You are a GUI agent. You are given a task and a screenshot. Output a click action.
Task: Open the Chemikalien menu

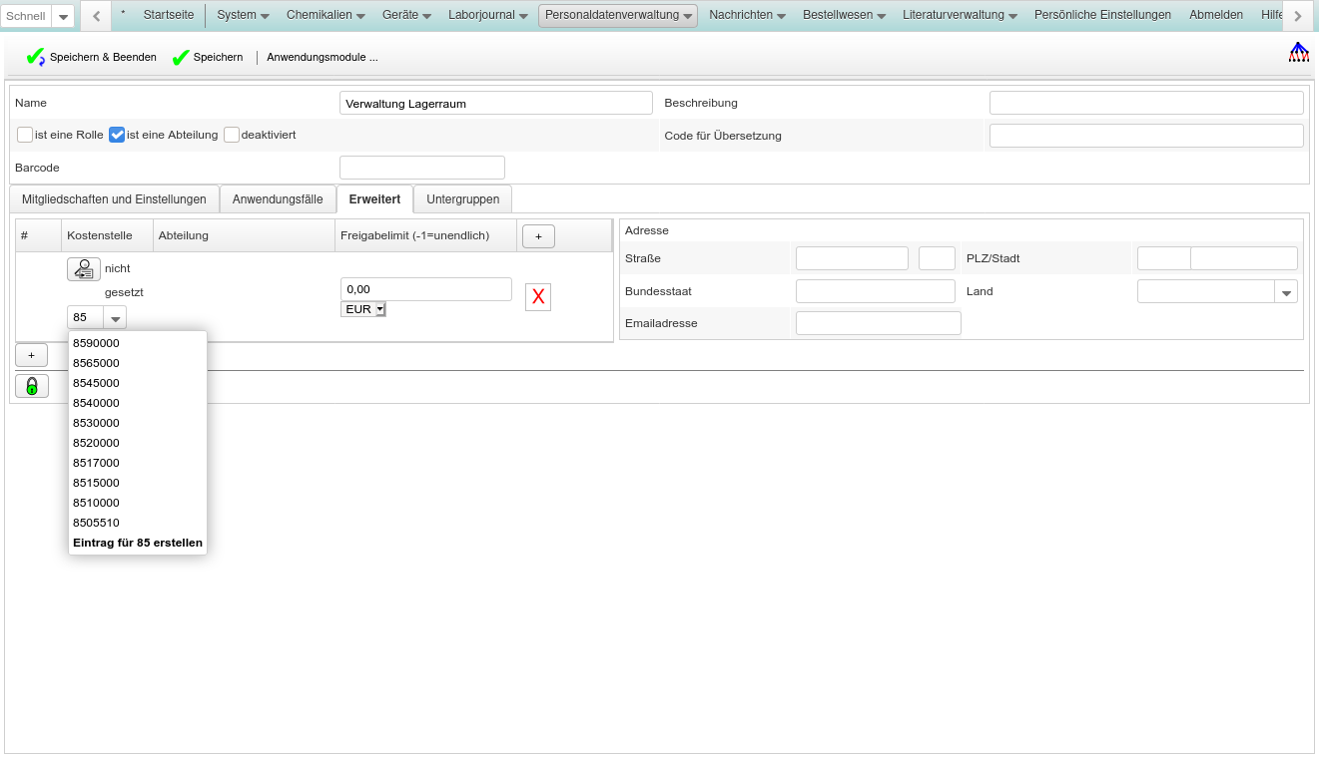[326, 15]
